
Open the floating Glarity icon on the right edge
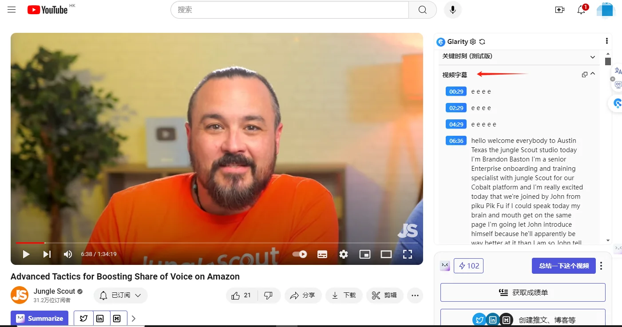pos(617,103)
